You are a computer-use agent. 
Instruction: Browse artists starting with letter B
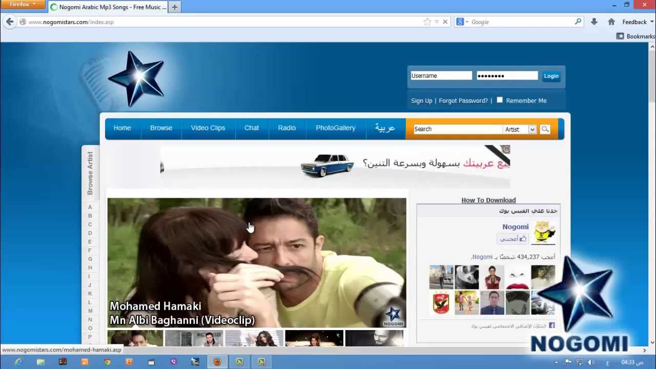pyautogui.click(x=90, y=216)
